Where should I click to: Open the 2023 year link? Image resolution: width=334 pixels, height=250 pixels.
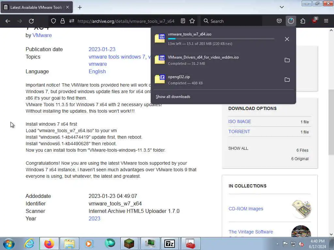point(94,218)
